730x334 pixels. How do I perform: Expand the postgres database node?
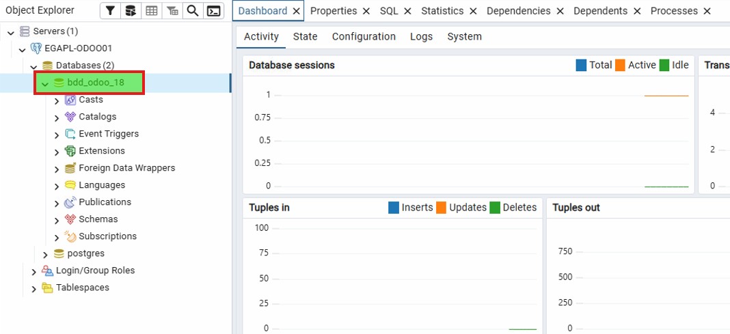coord(45,254)
